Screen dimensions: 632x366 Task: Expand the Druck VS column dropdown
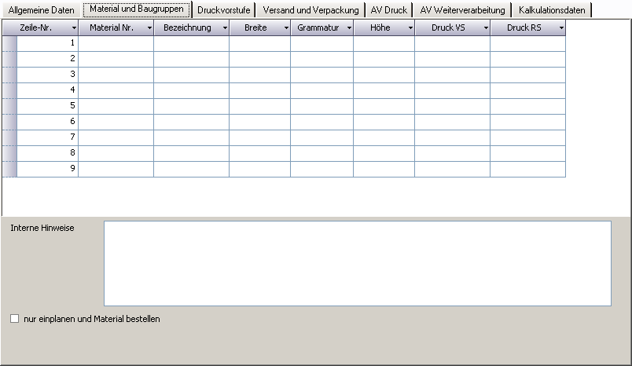(485, 28)
